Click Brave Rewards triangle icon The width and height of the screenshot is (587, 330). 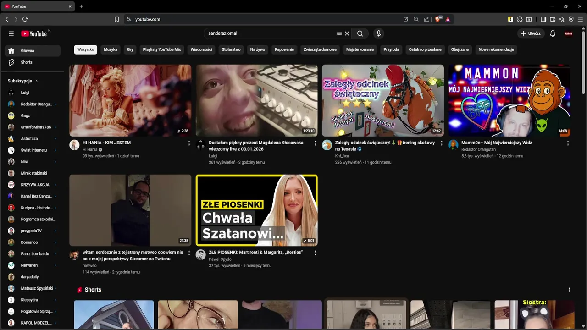pos(448,19)
